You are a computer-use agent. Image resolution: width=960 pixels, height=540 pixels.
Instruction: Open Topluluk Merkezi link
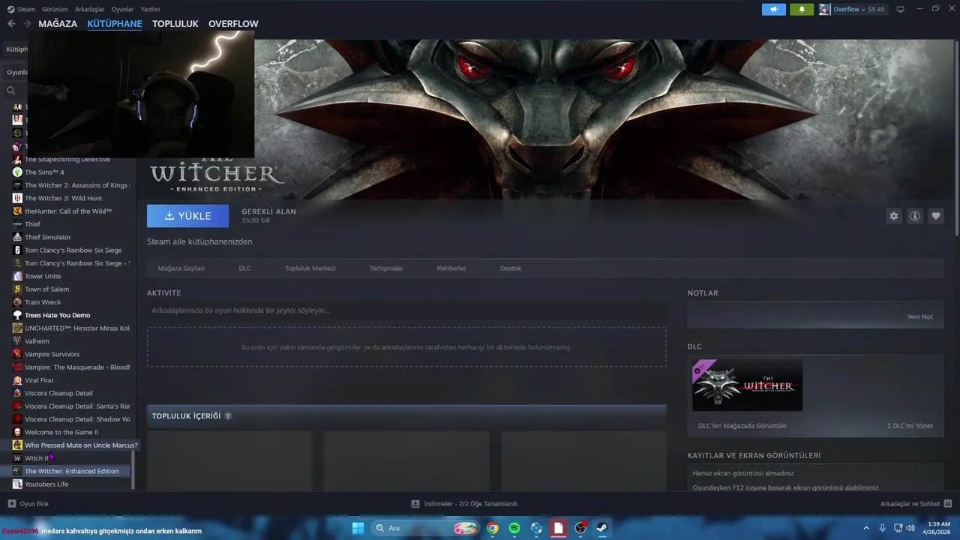click(310, 268)
